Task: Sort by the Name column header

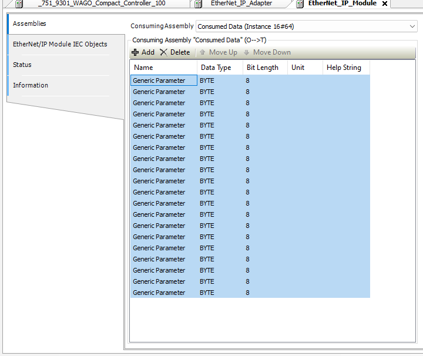Action: coord(163,68)
